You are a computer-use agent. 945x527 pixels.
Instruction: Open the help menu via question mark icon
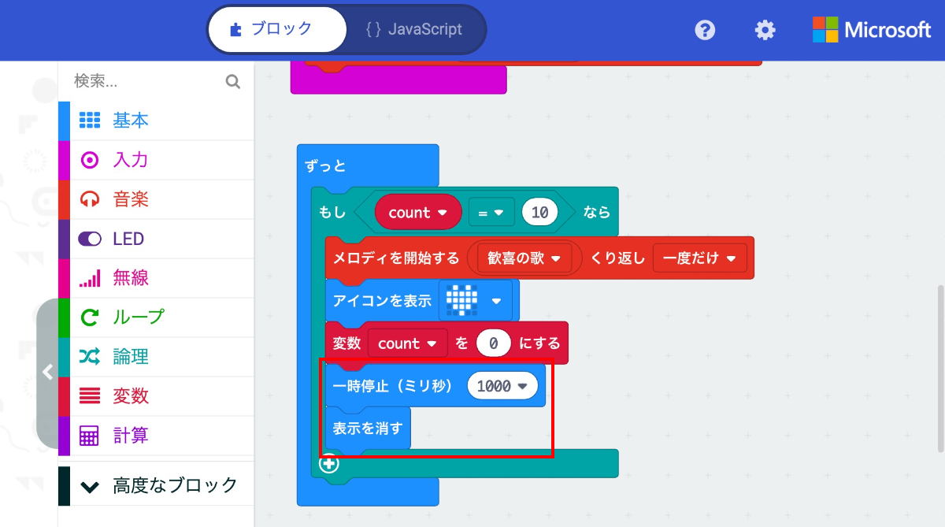[705, 29]
